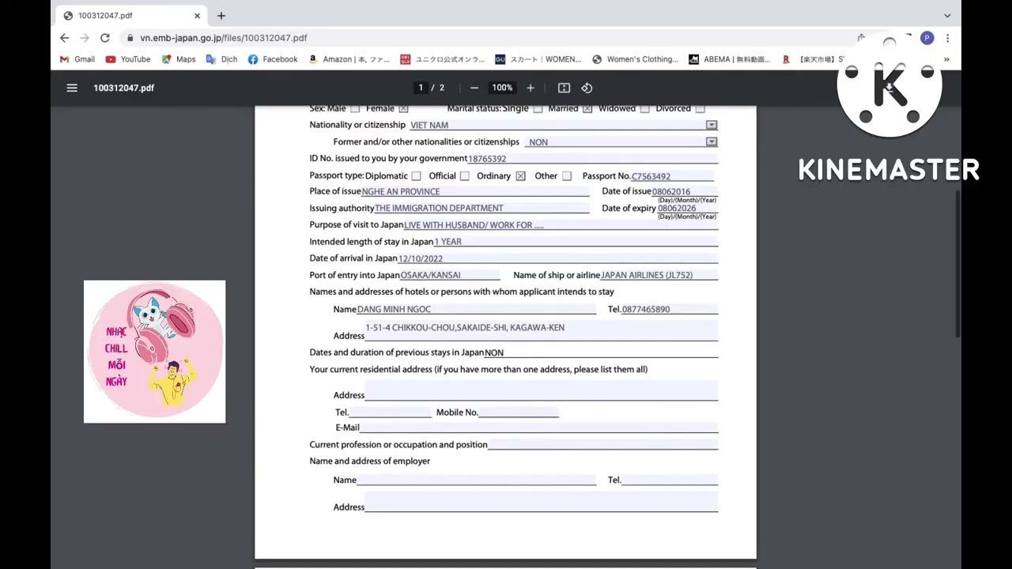
Task: Open the Former nationalities dropdown
Action: 712,142
